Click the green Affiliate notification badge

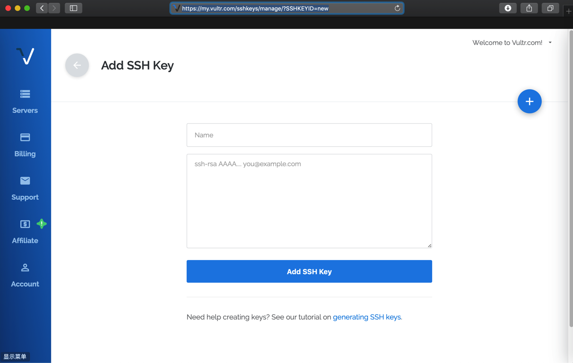click(x=42, y=224)
